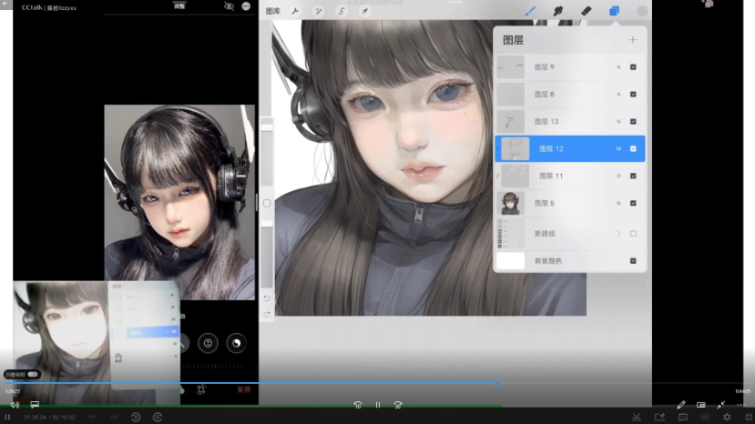This screenshot has width=755, height=424.
Task: Click the 图层 11 layer name
Action: point(551,176)
